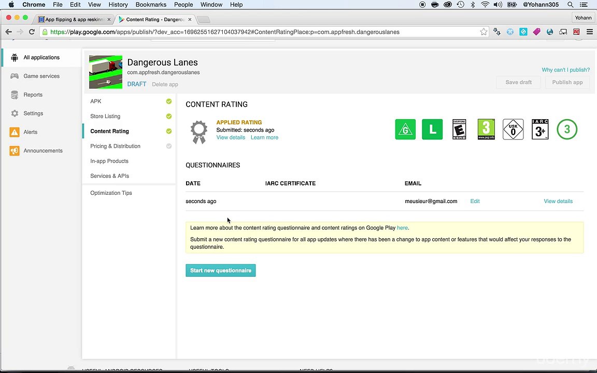The width and height of the screenshot is (597, 373).
Task: View details of questionnaire row
Action: pyautogui.click(x=558, y=202)
